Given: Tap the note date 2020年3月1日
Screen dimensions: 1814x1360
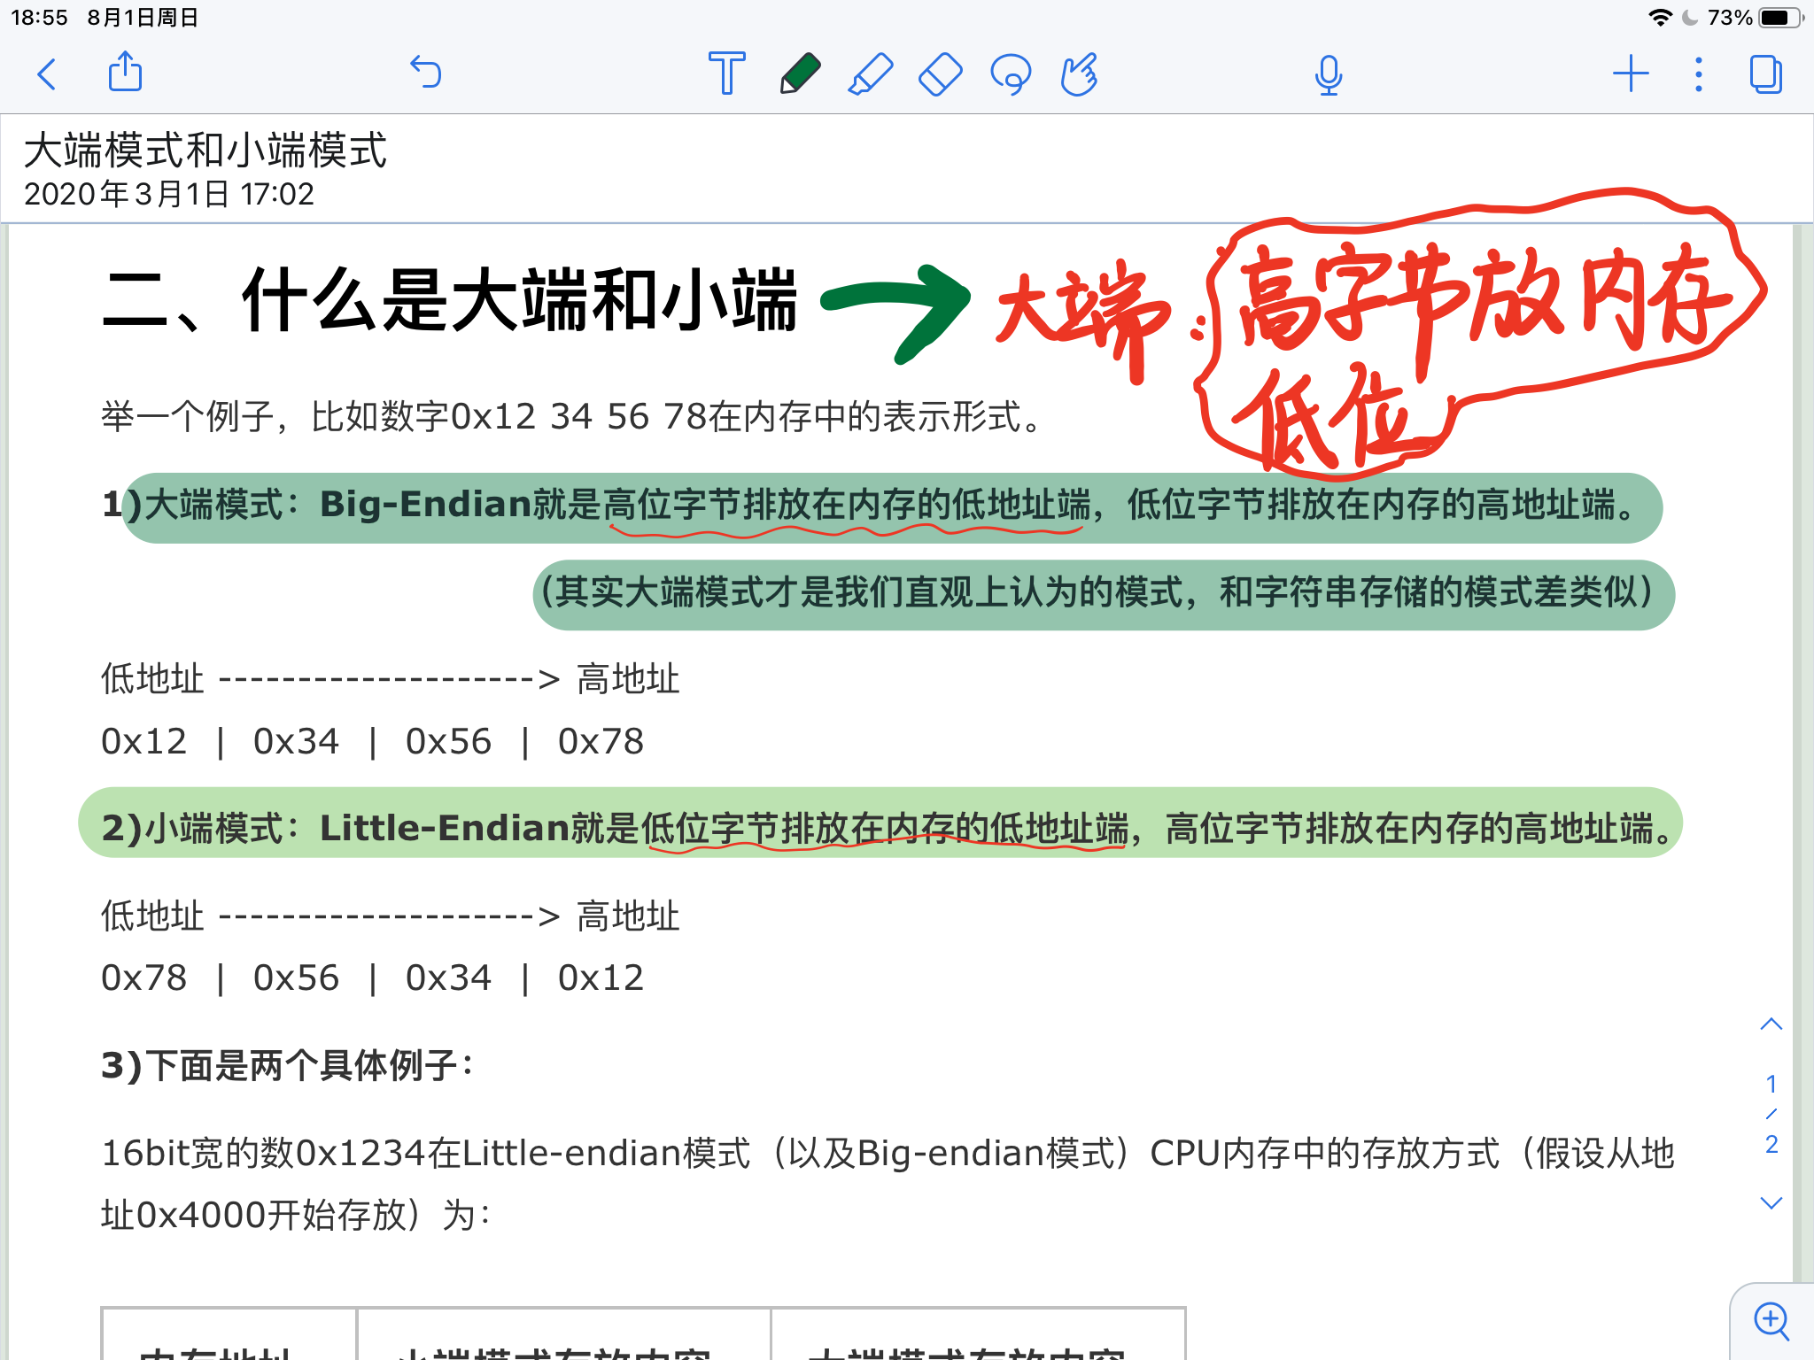Looking at the screenshot, I should [168, 194].
